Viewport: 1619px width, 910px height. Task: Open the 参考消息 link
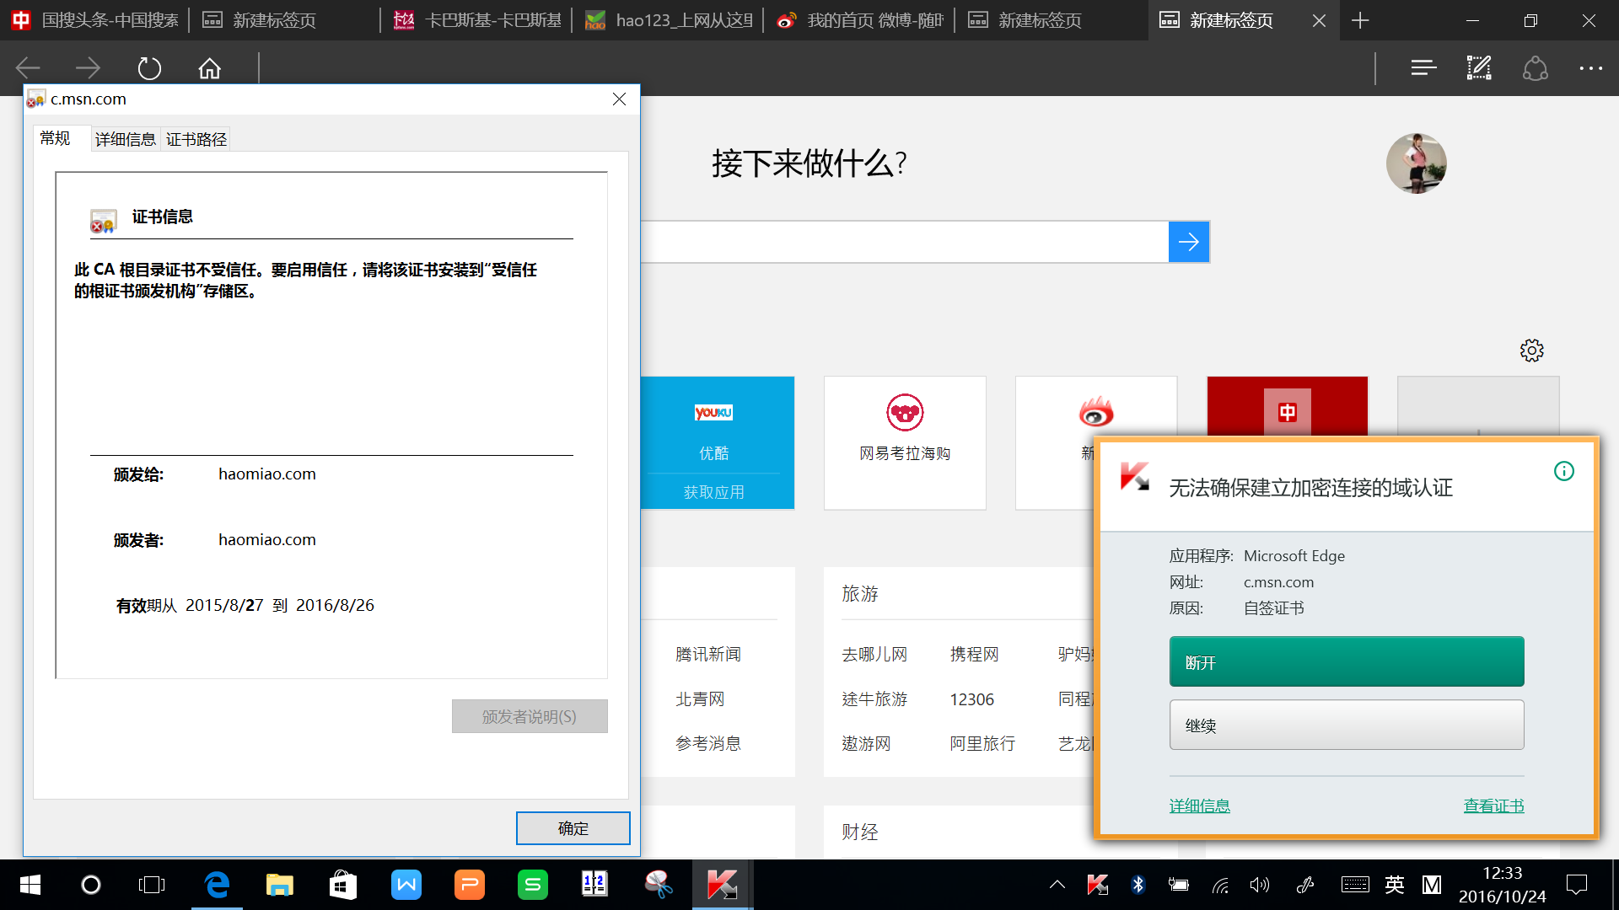click(708, 744)
